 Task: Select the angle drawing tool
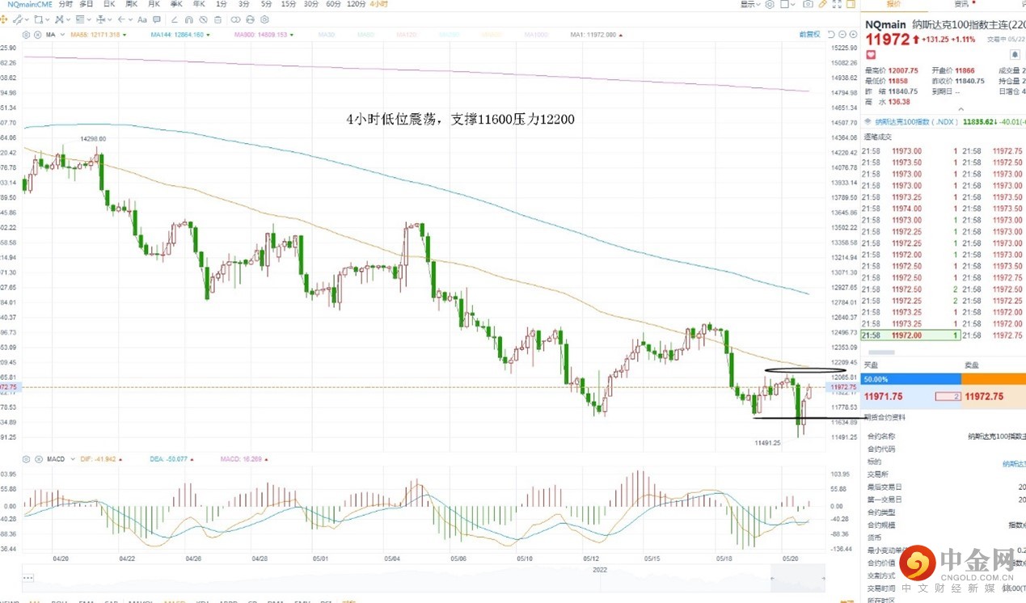click(x=174, y=19)
